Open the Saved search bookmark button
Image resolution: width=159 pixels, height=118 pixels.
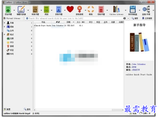point(147,18)
